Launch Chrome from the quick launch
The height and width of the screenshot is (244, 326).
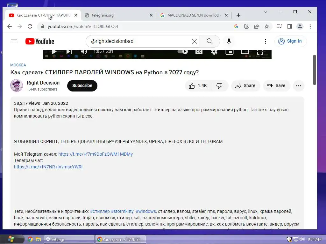pyautogui.click(x=30, y=239)
